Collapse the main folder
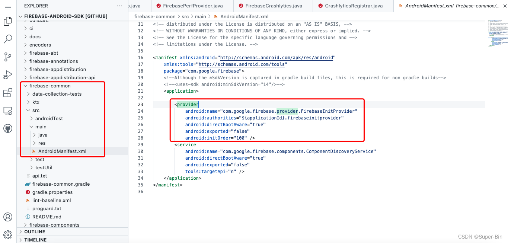The width and height of the screenshot is (508, 243). 73,127
